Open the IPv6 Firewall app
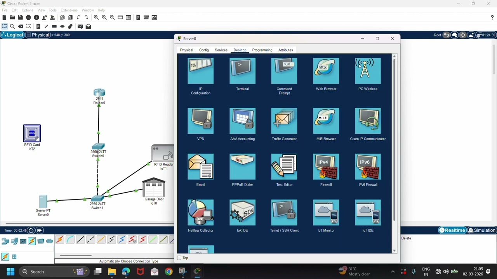 (x=368, y=167)
